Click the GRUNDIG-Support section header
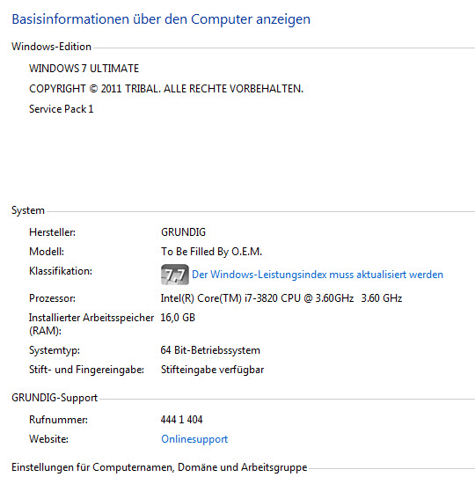The width and height of the screenshot is (475, 477). 55,398
